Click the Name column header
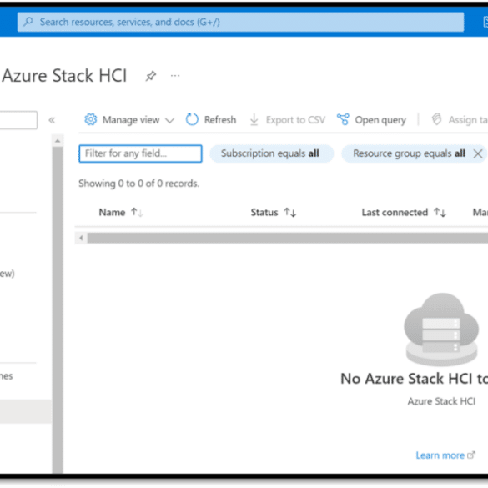Viewport: 488px width, 488px height. pyautogui.click(x=112, y=212)
